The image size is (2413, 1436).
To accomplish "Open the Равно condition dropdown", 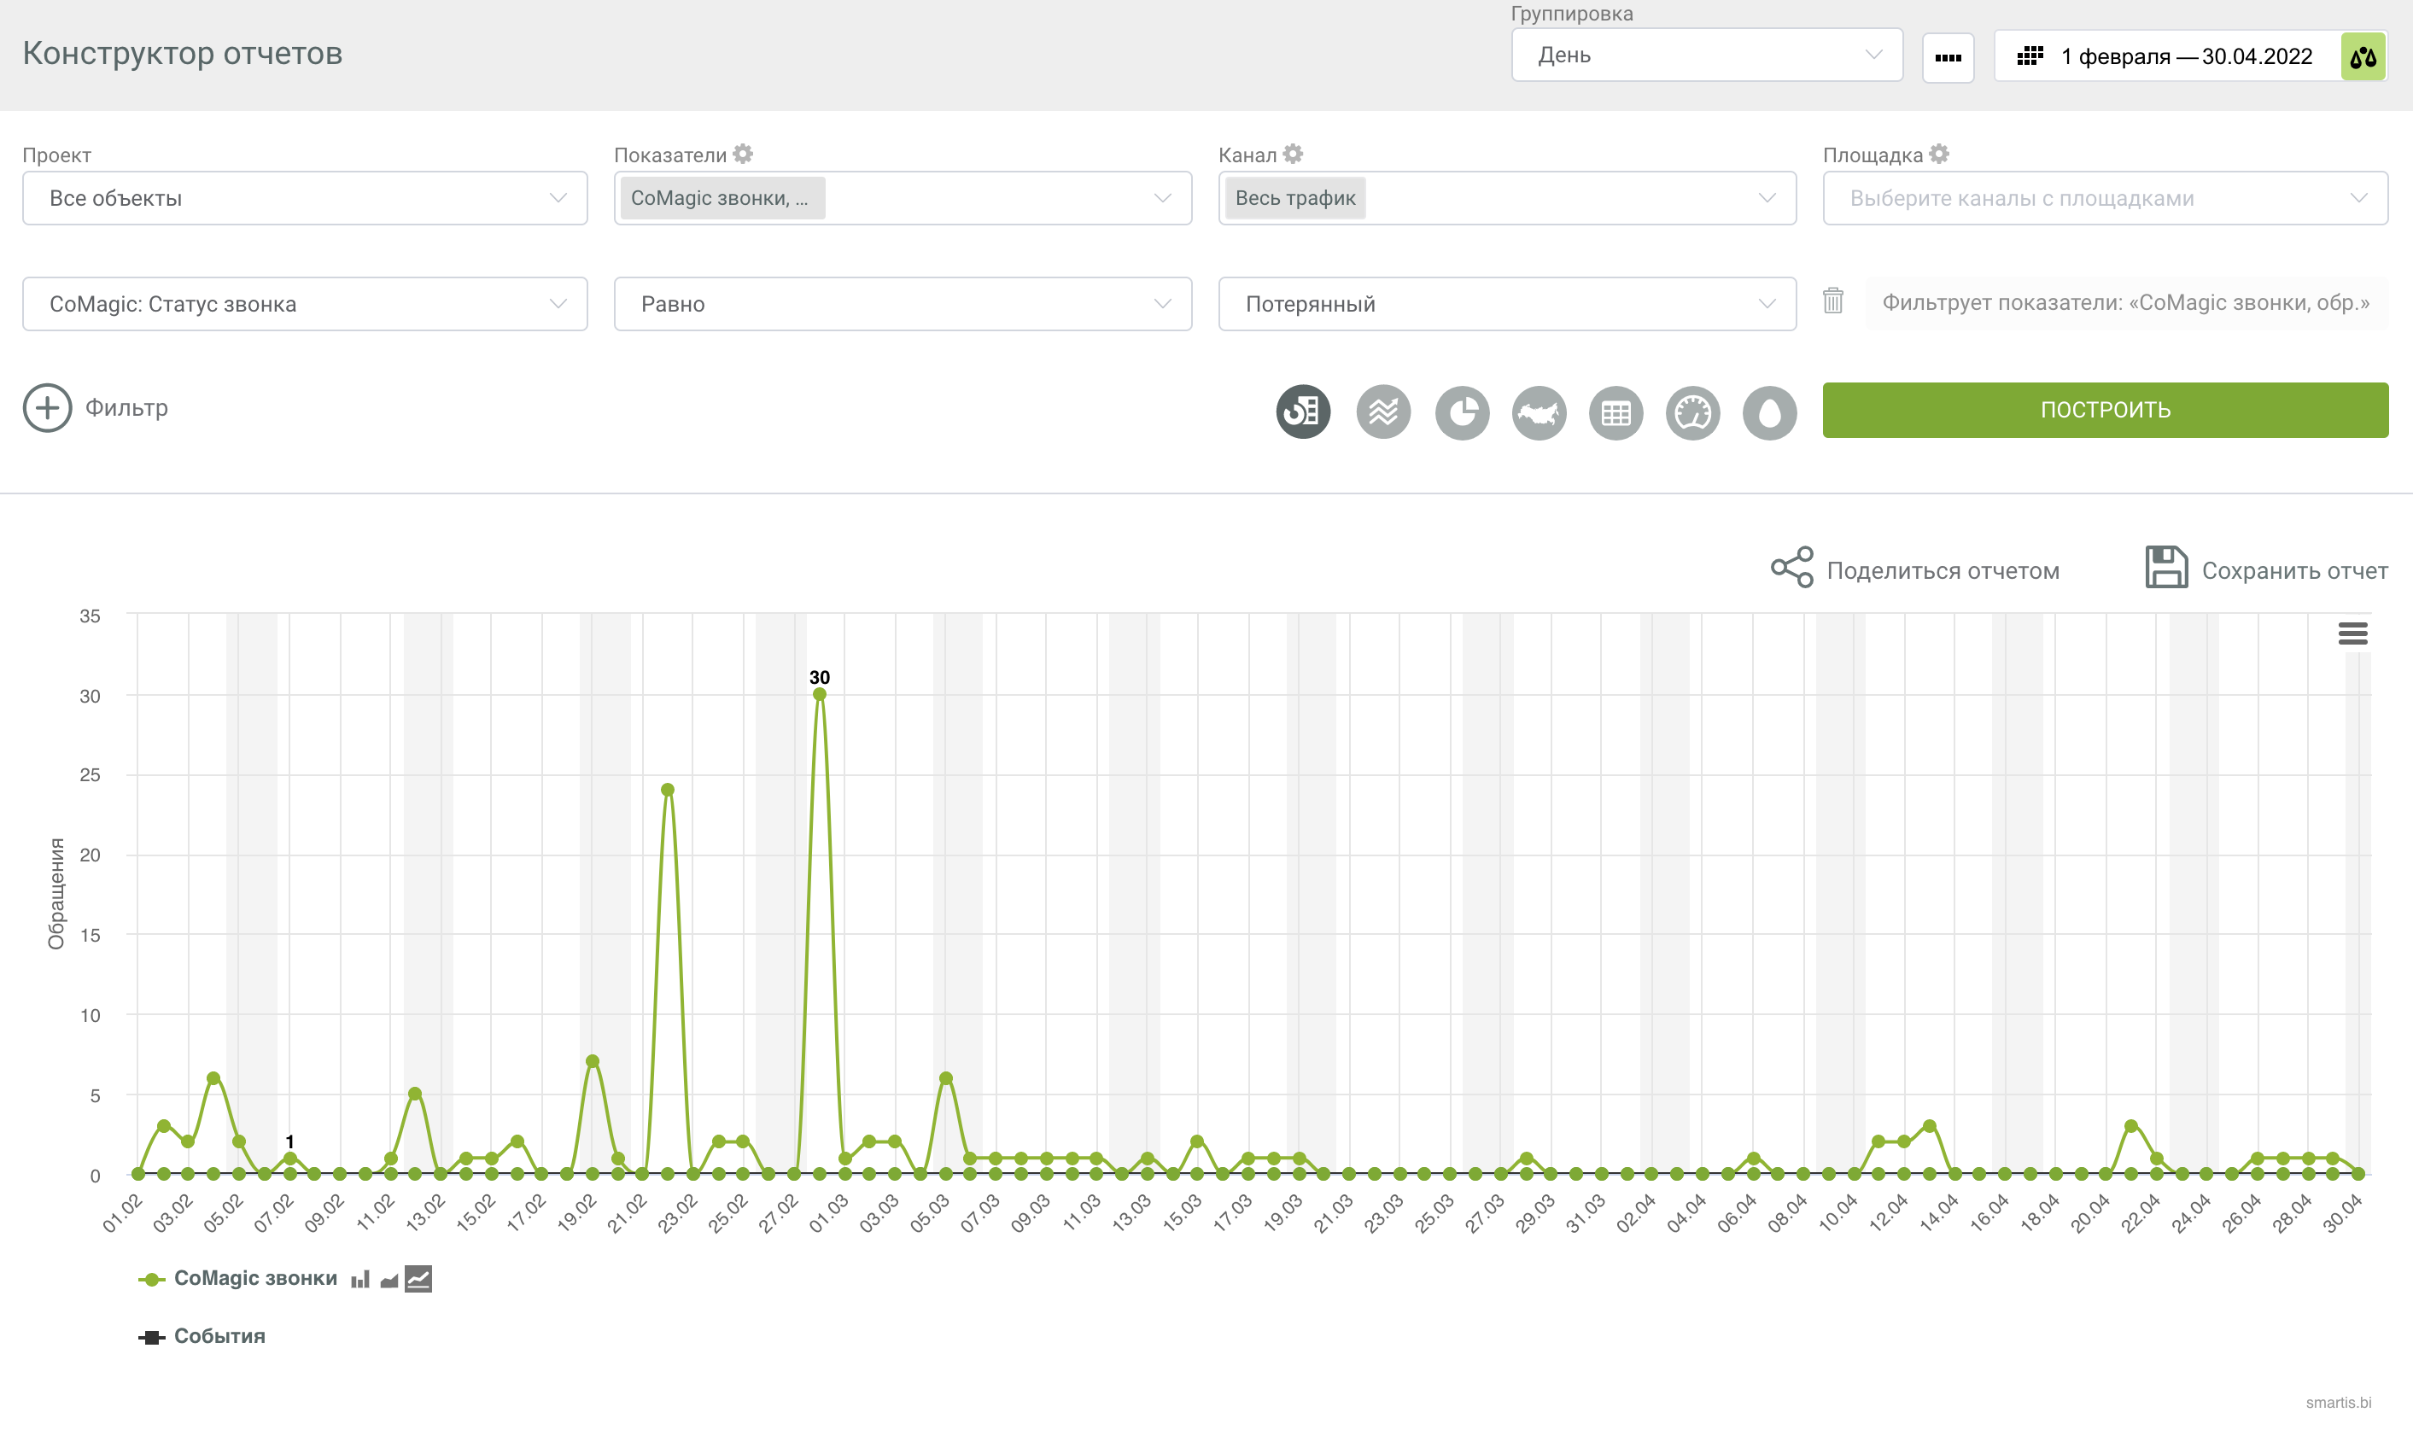I will click(x=902, y=304).
